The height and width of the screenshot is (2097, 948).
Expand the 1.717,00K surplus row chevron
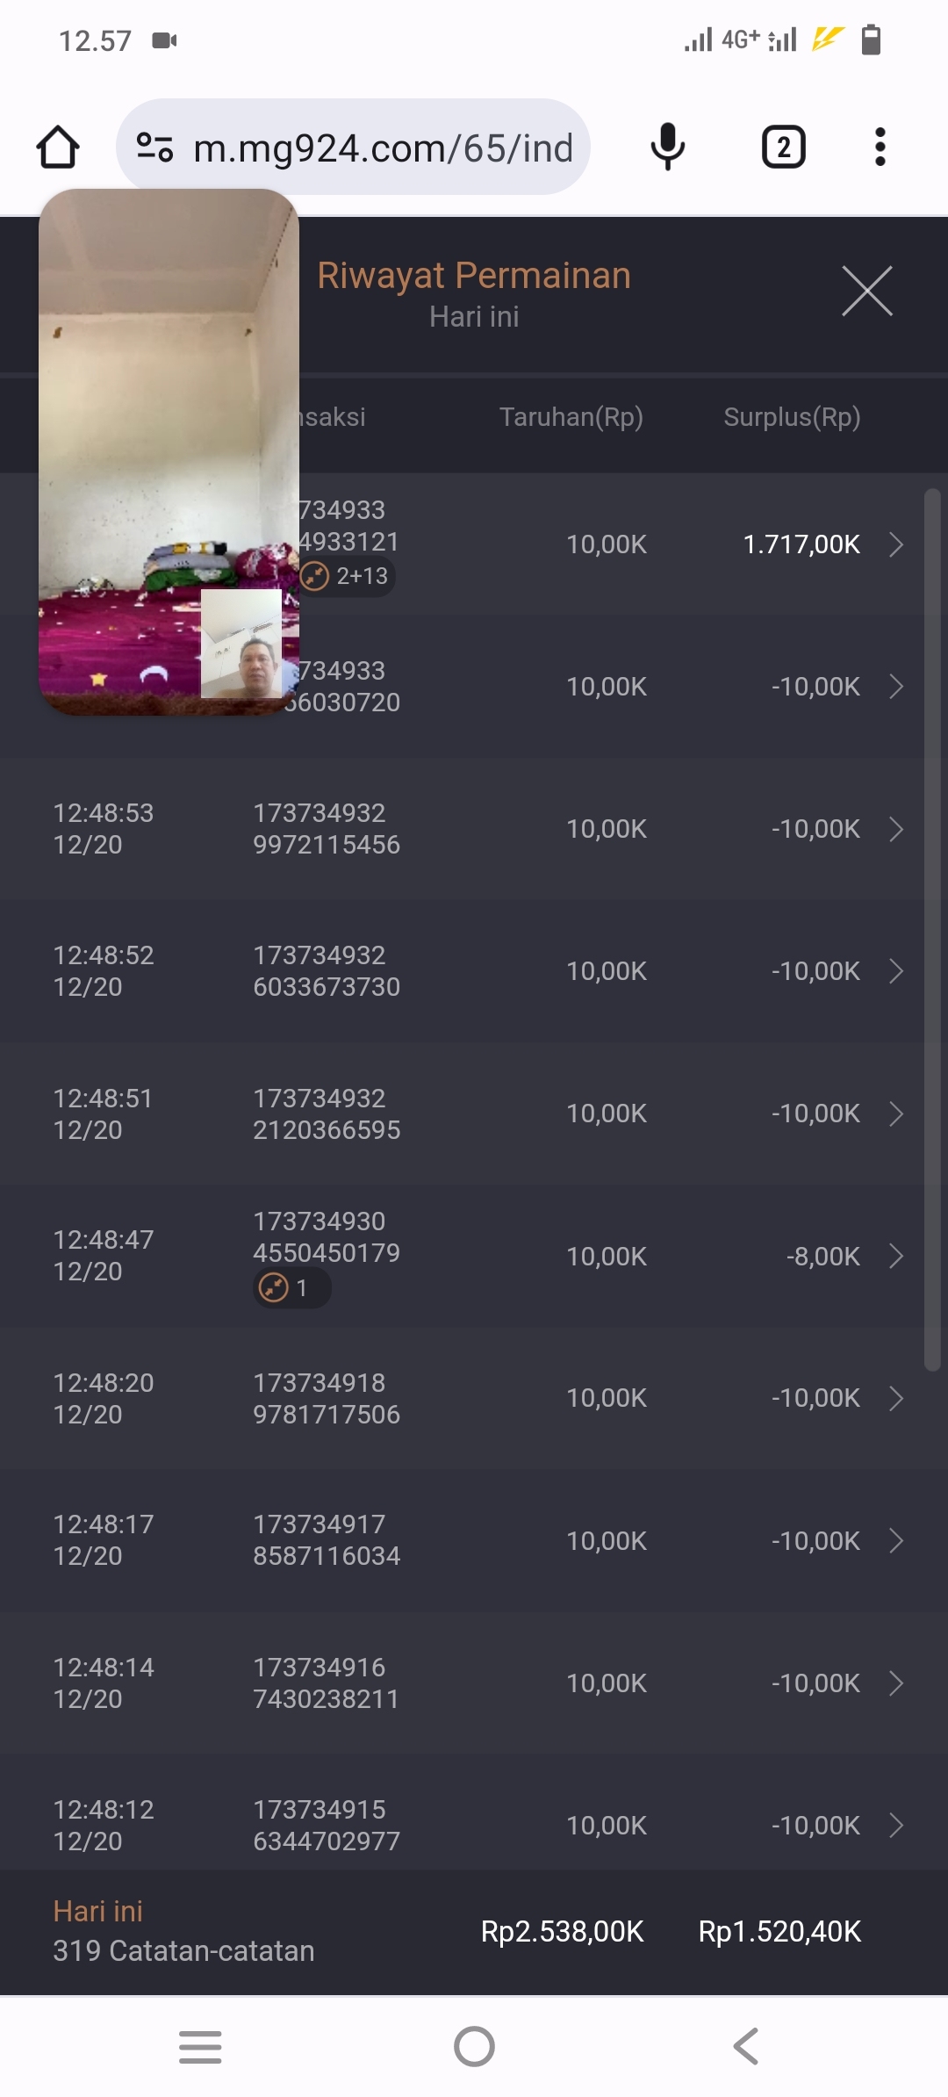coord(895,544)
